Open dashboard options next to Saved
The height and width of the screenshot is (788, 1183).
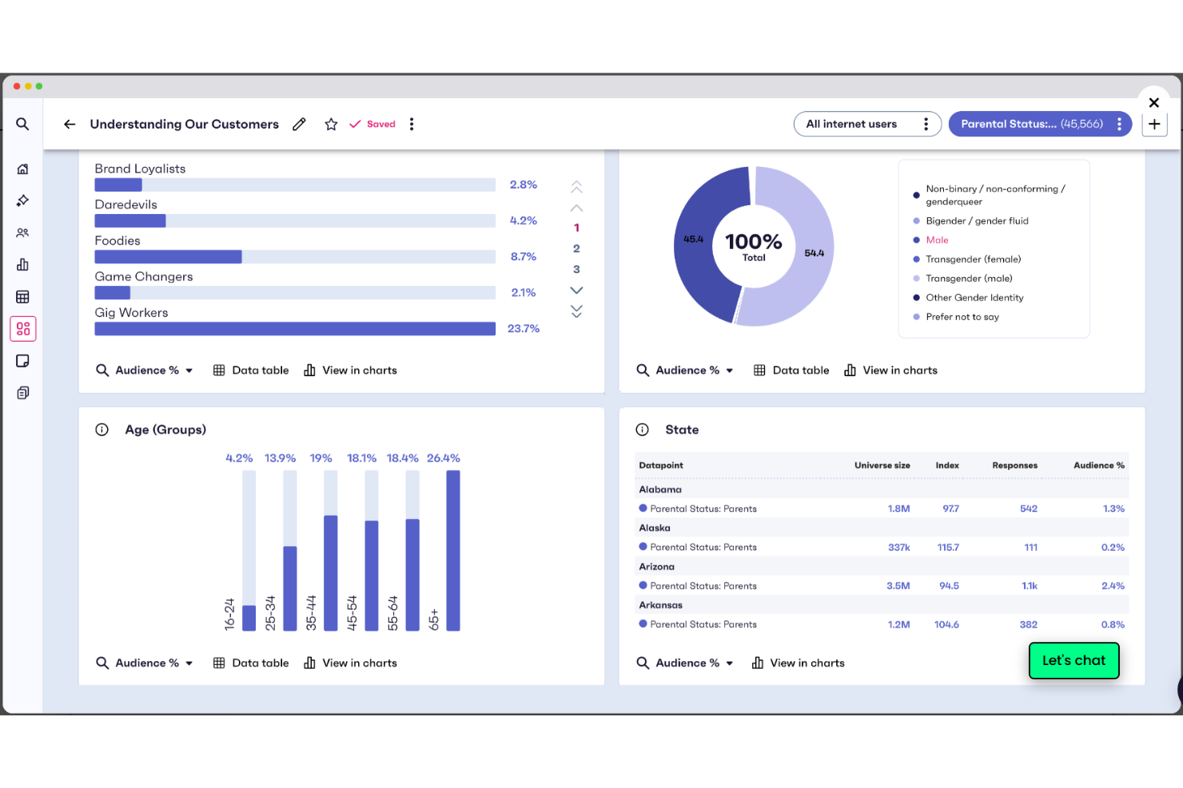[x=412, y=124]
